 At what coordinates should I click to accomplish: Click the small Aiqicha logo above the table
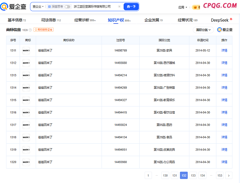pyautogui.click(x=225, y=30)
